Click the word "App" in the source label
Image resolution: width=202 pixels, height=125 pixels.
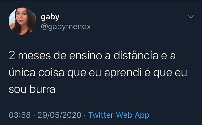tap(142, 115)
